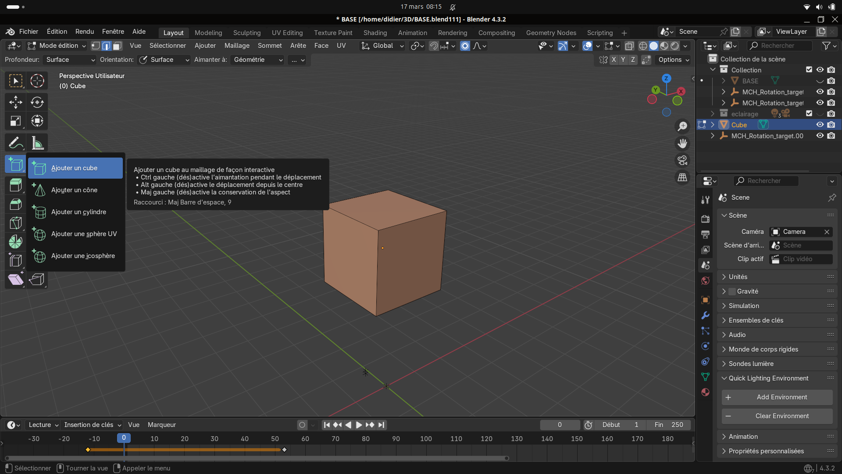The image size is (842, 474).
Task: Open the Aimanter à Géométrie dropdown
Action: pyautogui.click(x=258, y=60)
